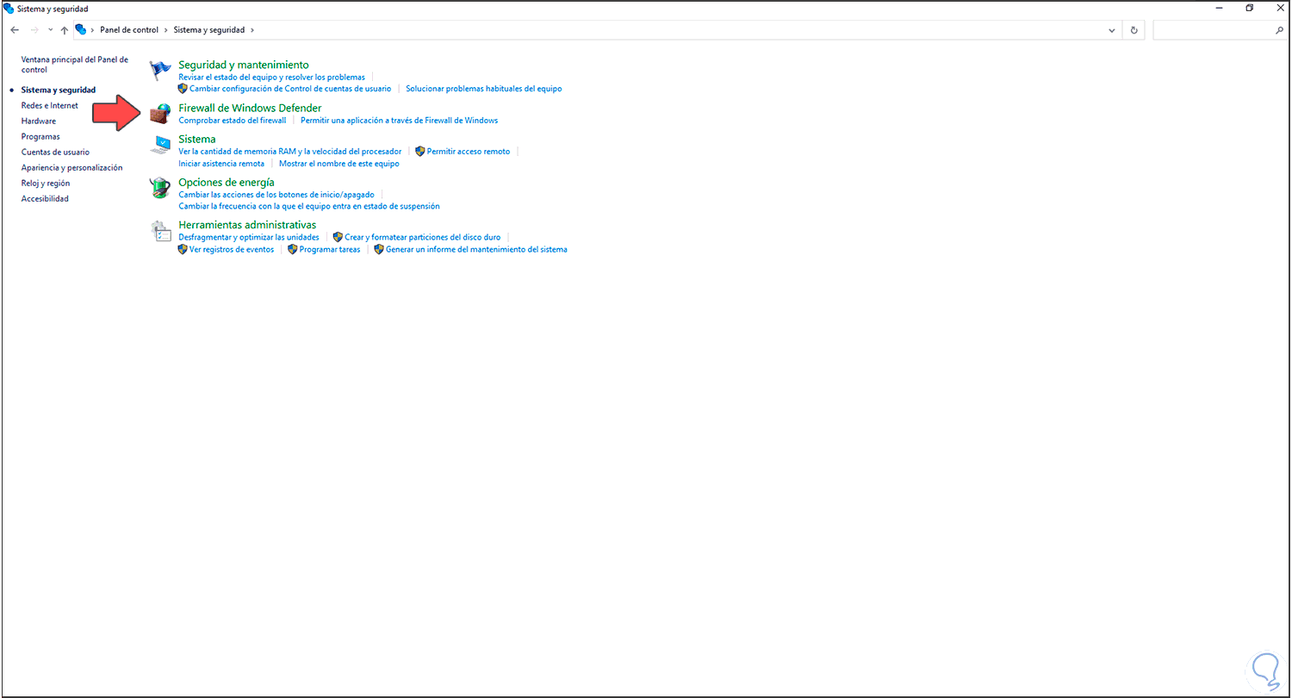Open Ver la cantidad de memoria RAM link
1292x698 pixels.
tap(289, 152)
